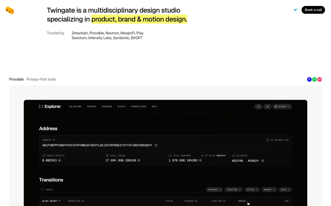Open the Validators nav item
The width and height of the screenshot is (331, 206).
(x=75, y=107)
